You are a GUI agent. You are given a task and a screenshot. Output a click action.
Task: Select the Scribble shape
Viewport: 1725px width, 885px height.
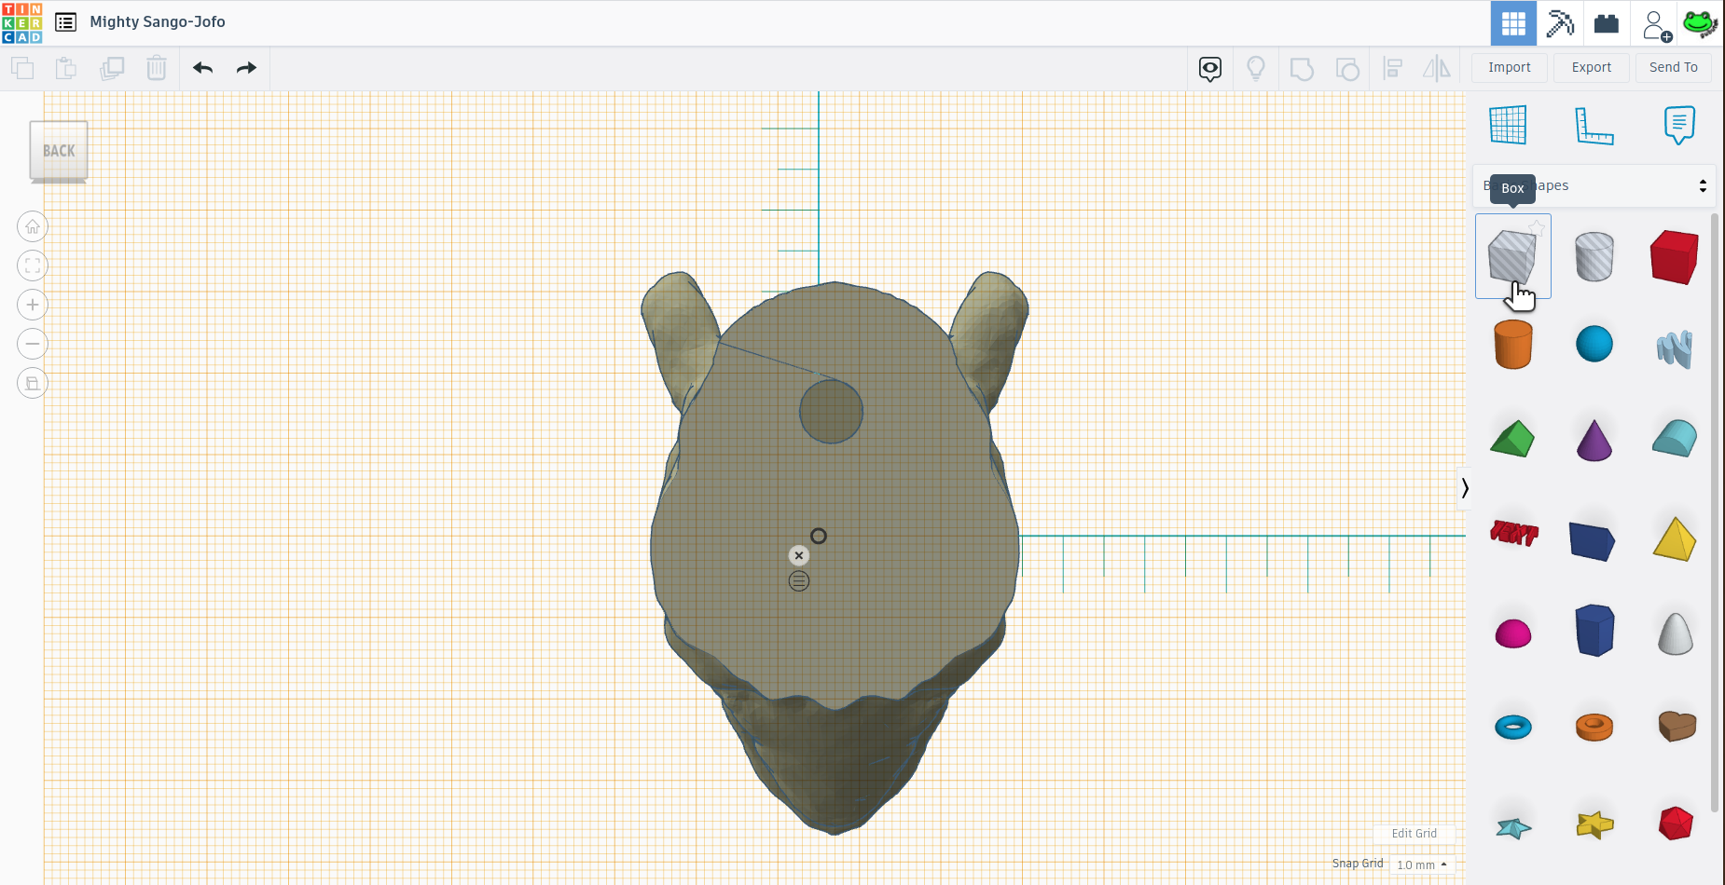[x=1675, y=349]
